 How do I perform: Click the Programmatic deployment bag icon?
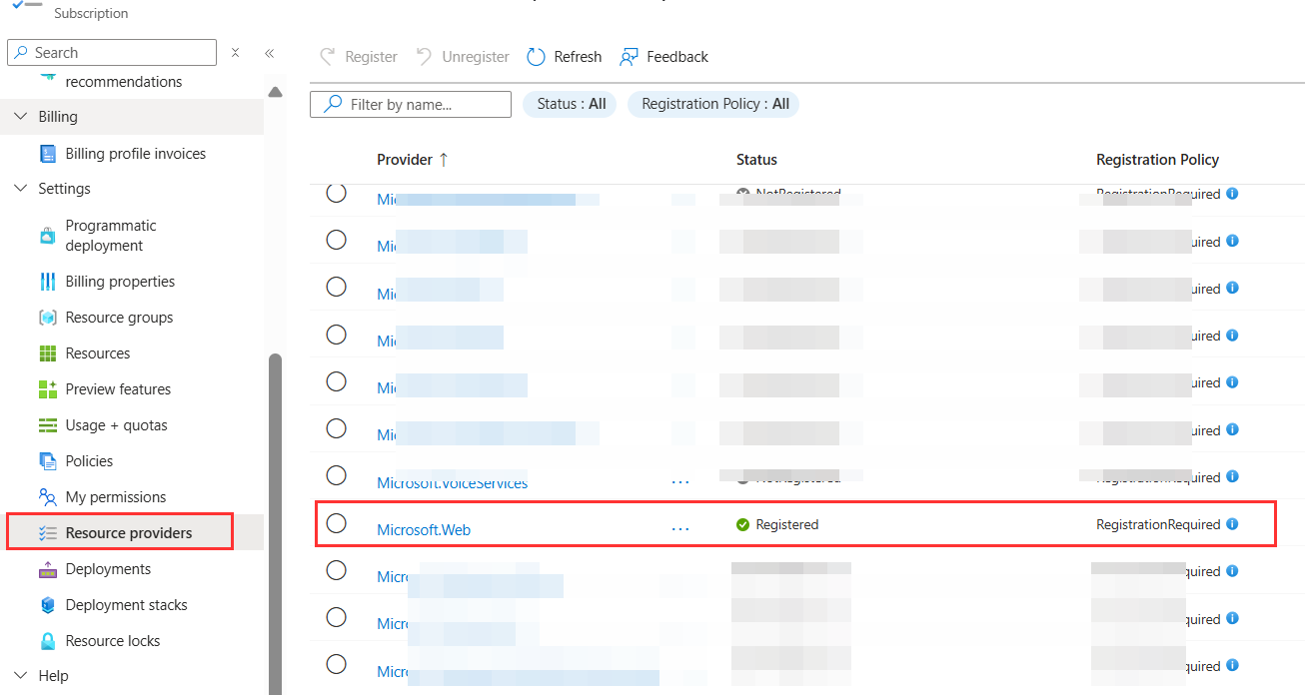[48, 236]
